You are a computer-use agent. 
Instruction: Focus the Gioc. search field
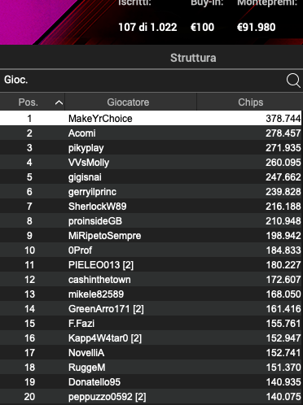pyautogui.click(x=151, y=81)
